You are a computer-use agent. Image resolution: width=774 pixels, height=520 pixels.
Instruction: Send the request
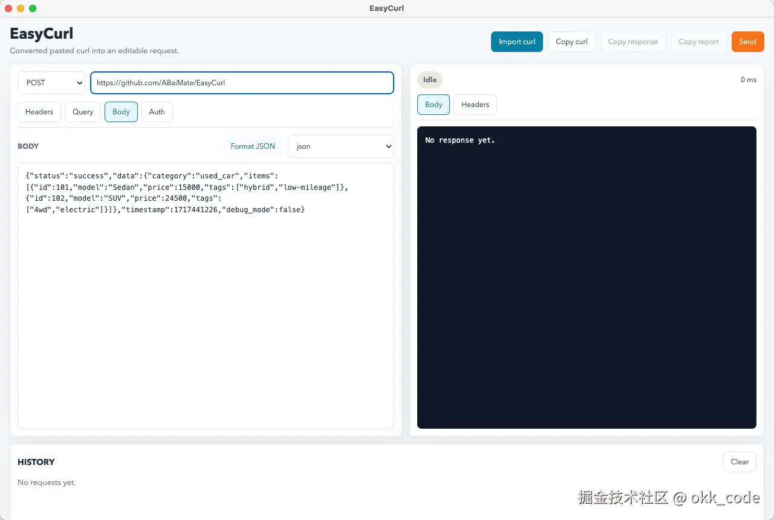point(747,42)
